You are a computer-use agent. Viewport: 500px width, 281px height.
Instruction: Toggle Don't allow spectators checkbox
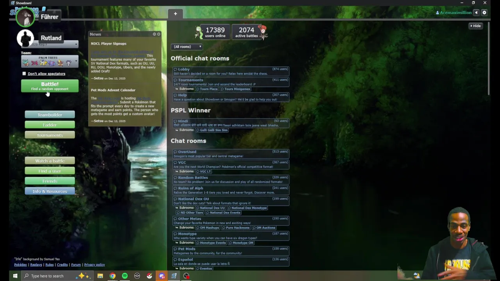(x=24, y=73)
